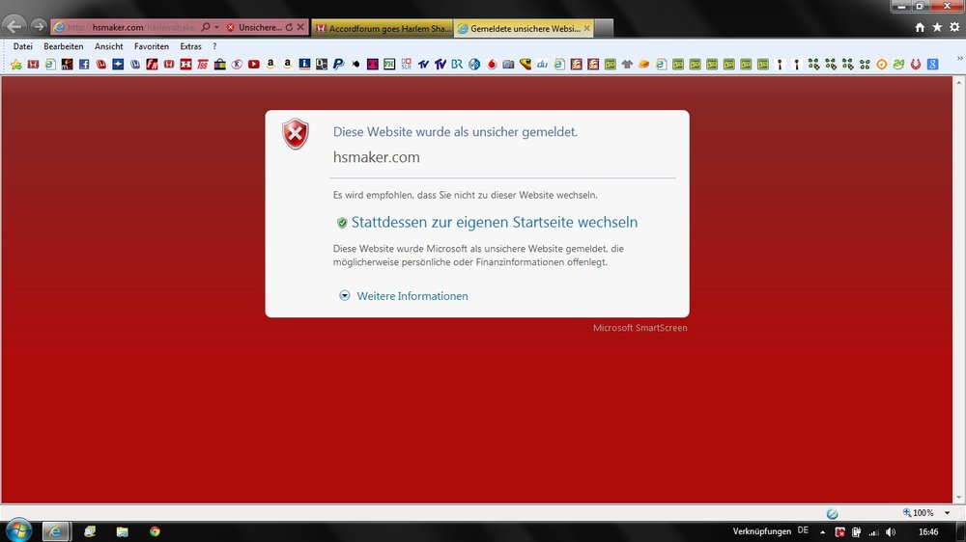Open address bar search dropdown arrow
This screenshot has height=542, width=966.
click(x=217, y=28)
